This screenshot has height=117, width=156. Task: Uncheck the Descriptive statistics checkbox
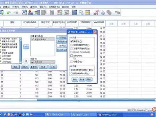[72, 41]
